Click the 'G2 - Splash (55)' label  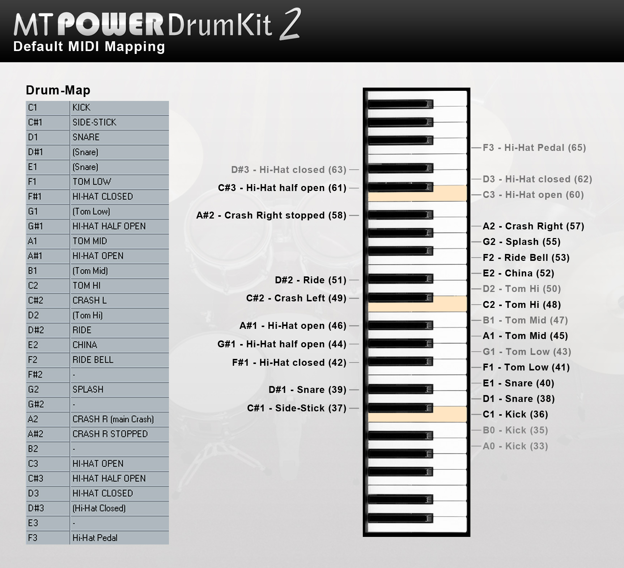(x=522, y=242)
